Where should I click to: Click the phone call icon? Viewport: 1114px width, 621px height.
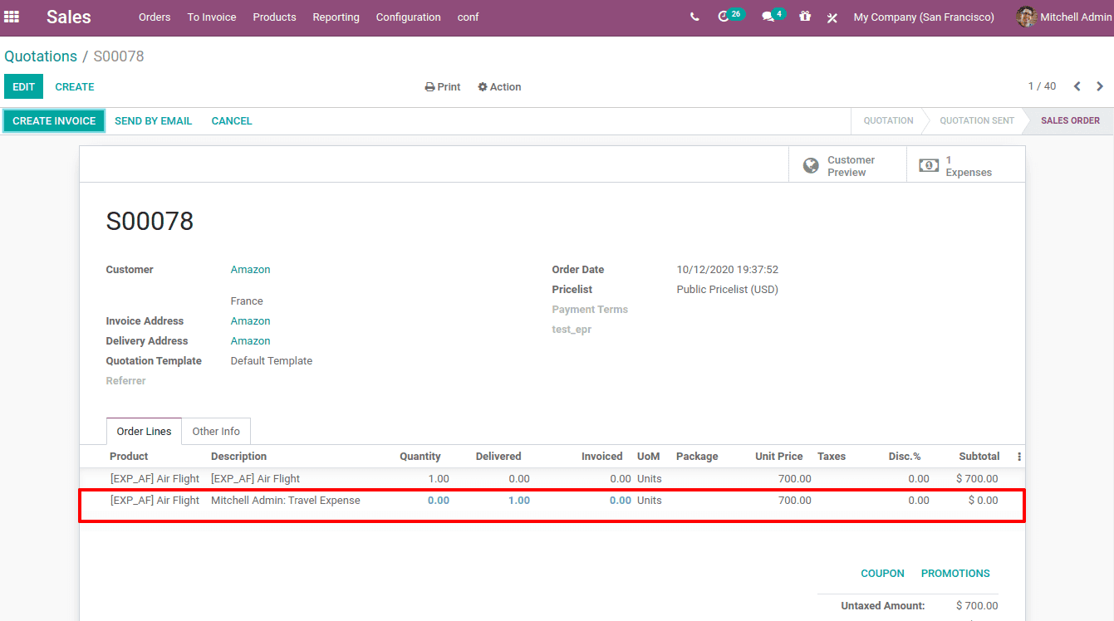coord(694,17)
